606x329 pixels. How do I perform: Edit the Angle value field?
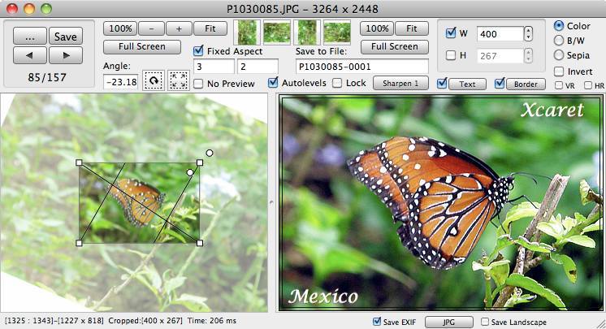pyautogui.click(x=121, y=82)
